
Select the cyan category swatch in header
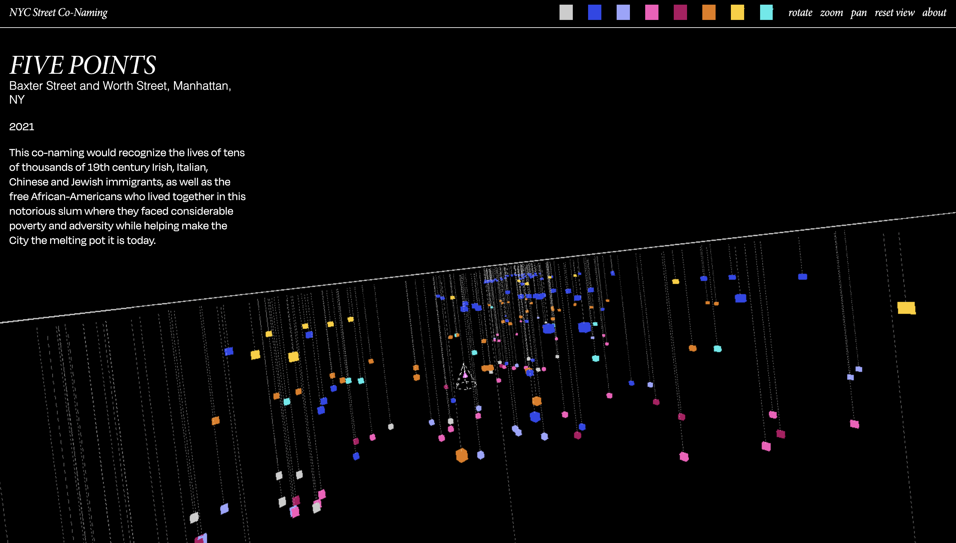[x=766, y=12]
